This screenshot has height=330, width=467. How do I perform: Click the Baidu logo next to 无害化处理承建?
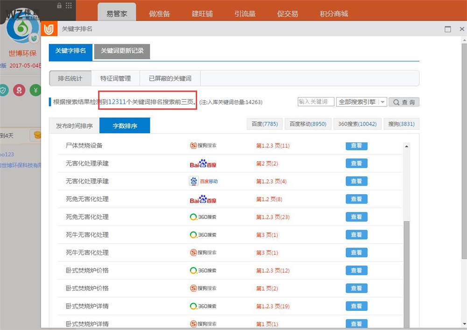[203, 163]
